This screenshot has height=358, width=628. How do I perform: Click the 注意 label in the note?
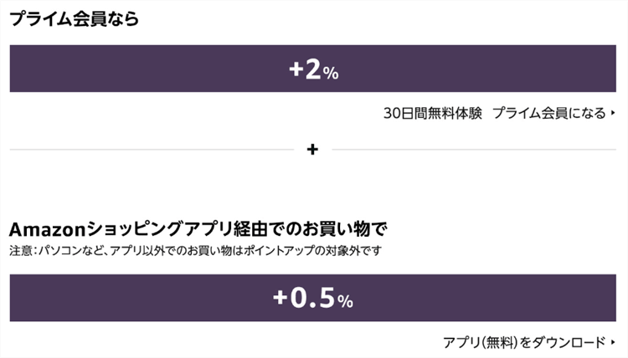(19, 250)
